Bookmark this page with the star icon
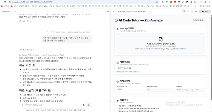The image size is (212, 112). (157, 2)
